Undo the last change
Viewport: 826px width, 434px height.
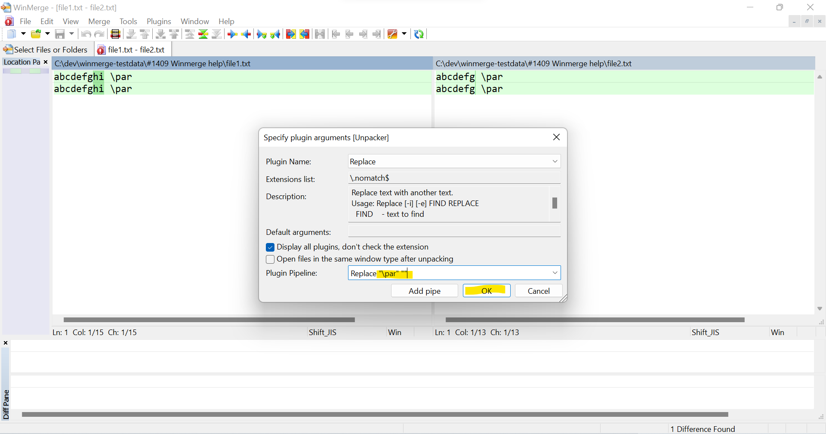tap(86, 34)
